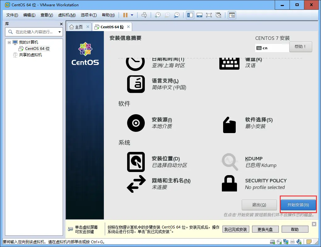Close the CentOS 64 位 tab
Screen dimensions: 321x247
(128, 27)
